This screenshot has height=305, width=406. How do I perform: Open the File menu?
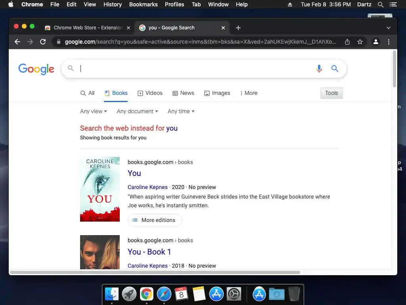pos(55,4)
